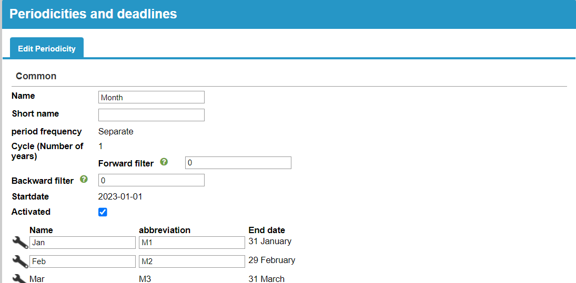576x283 pixels.
Task: Click the Periodicities and deadlines header
Action: pos(93,14)
